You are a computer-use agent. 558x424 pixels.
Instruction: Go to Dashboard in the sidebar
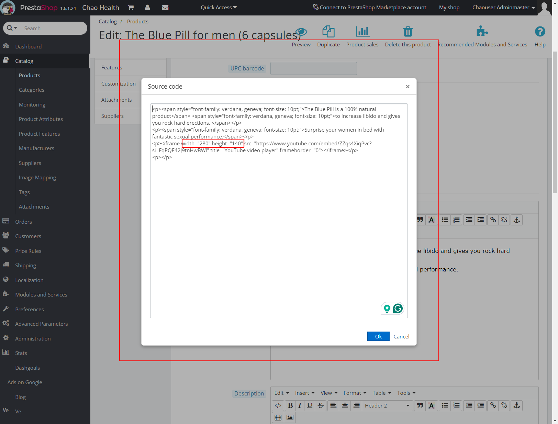[x=28, y=46]
